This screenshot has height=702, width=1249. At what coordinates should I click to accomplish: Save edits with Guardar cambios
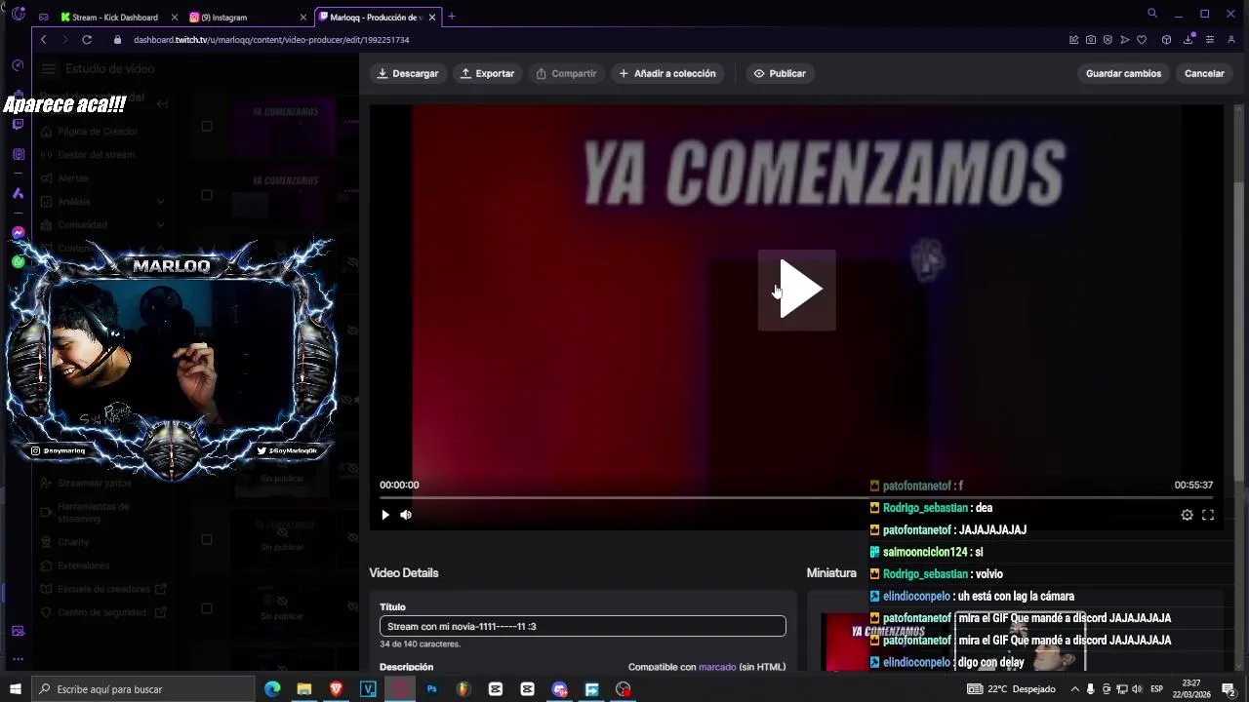(1123, 73)
